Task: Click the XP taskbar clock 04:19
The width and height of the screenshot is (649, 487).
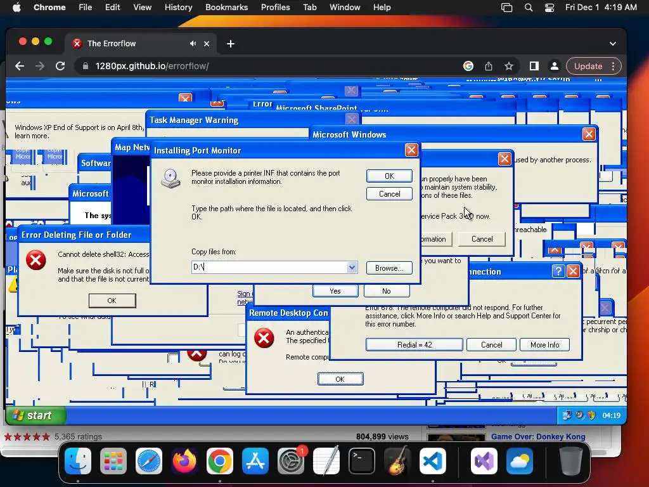Action: click(612, 415)
